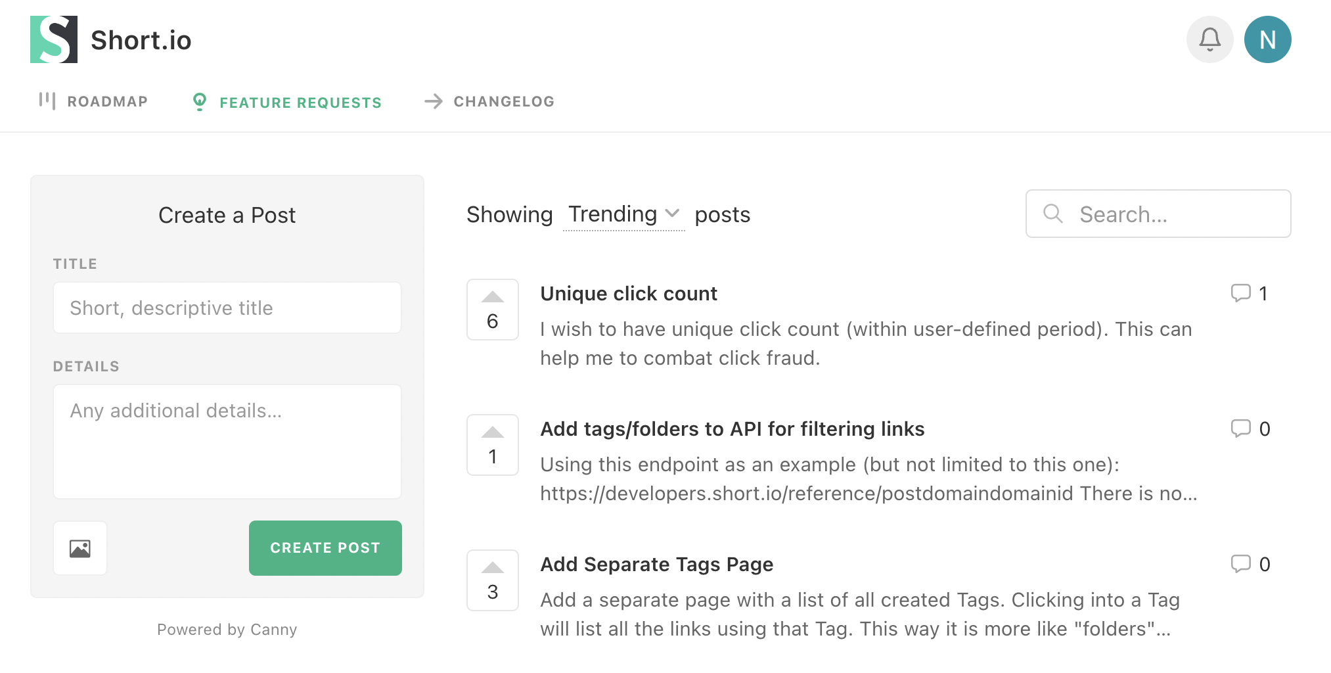
Task: Attach an image via the picture icon
Action: click(x=80, y=548)
